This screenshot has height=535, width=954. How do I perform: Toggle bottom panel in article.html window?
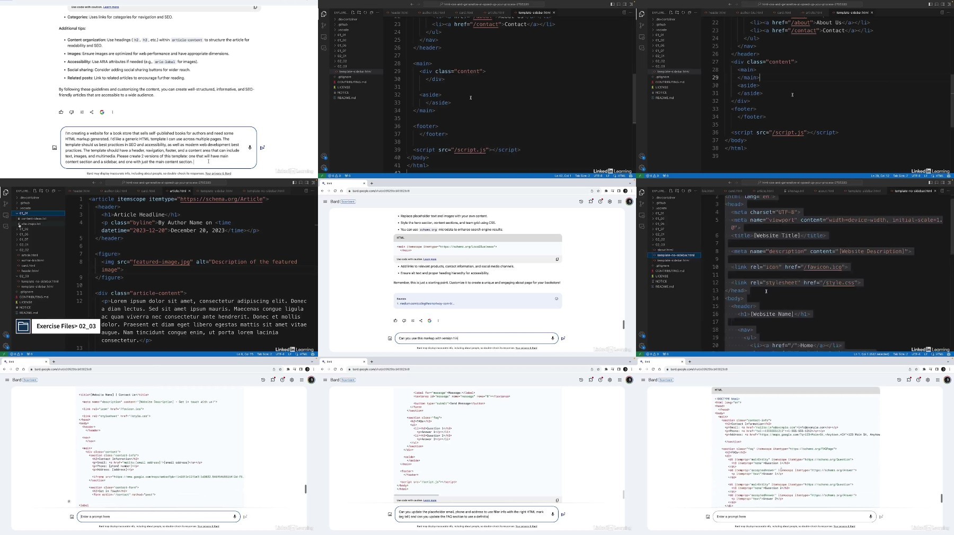[301, 183]
